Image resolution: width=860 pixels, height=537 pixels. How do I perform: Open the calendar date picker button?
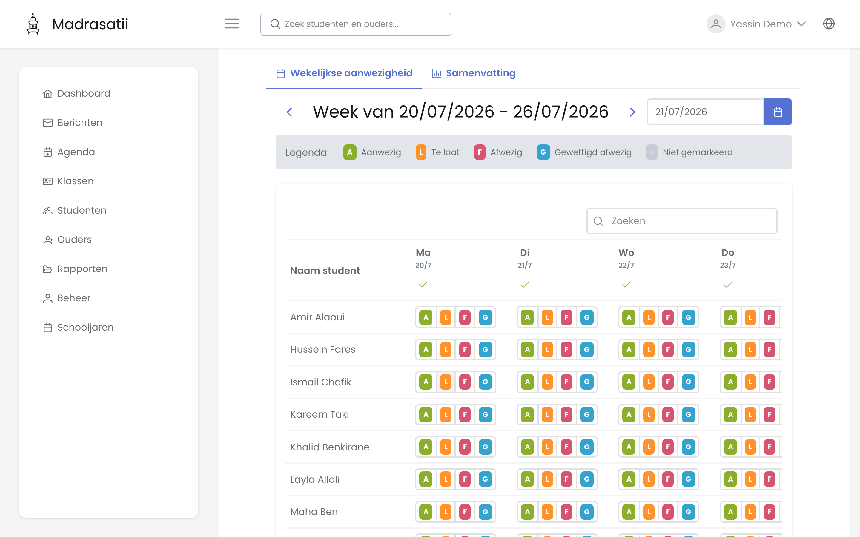click(x=778, y=112)
